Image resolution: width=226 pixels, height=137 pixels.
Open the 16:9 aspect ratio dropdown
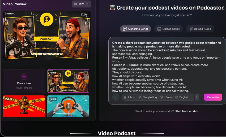coord(81,4)
